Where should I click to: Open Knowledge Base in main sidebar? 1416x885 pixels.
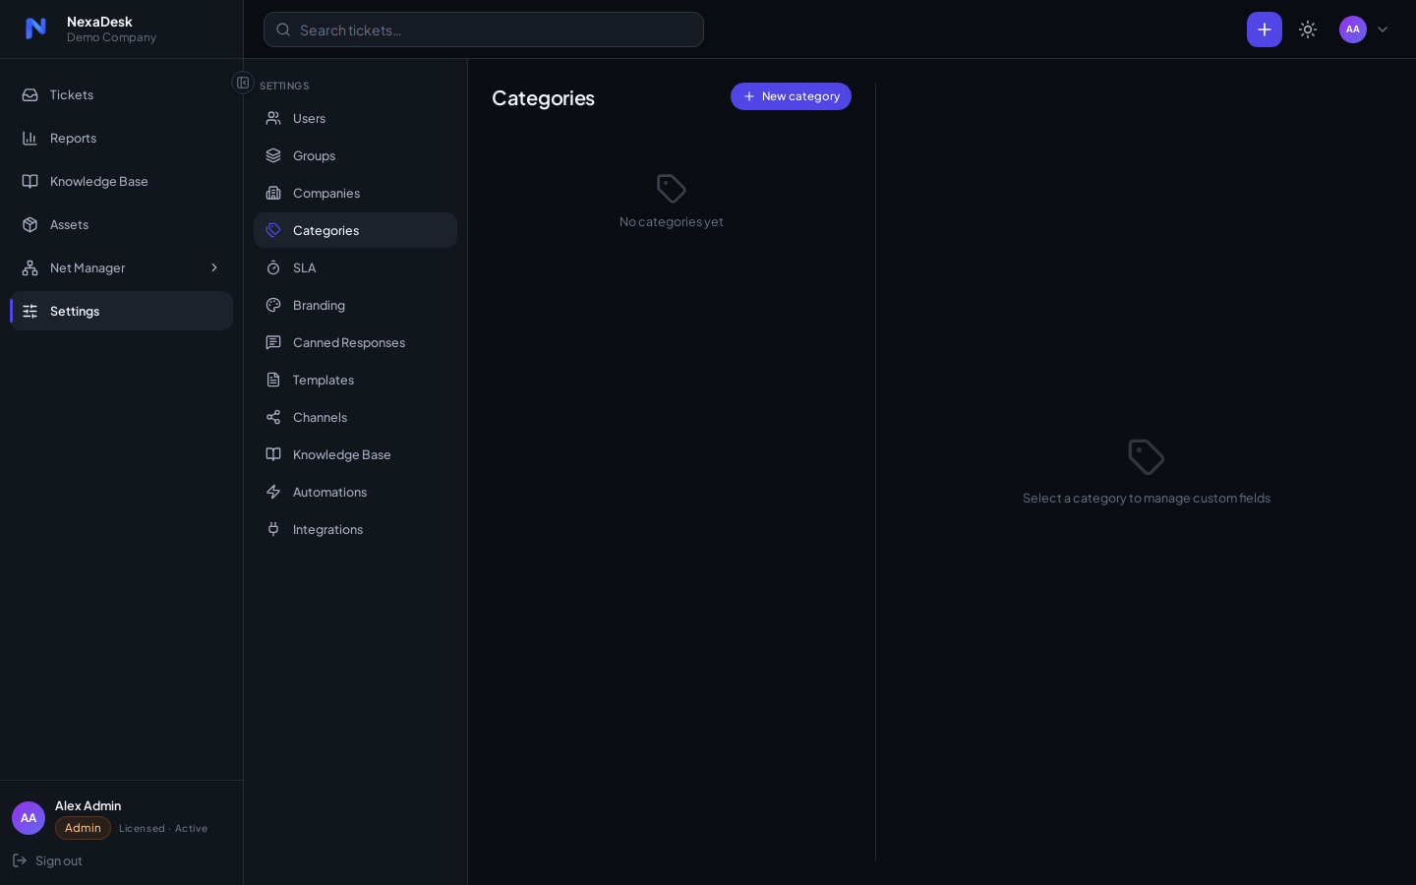tap(121, 181)
